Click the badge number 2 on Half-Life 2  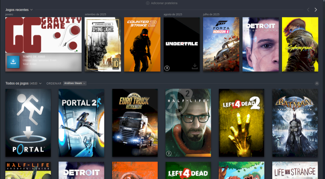[169, 153]
